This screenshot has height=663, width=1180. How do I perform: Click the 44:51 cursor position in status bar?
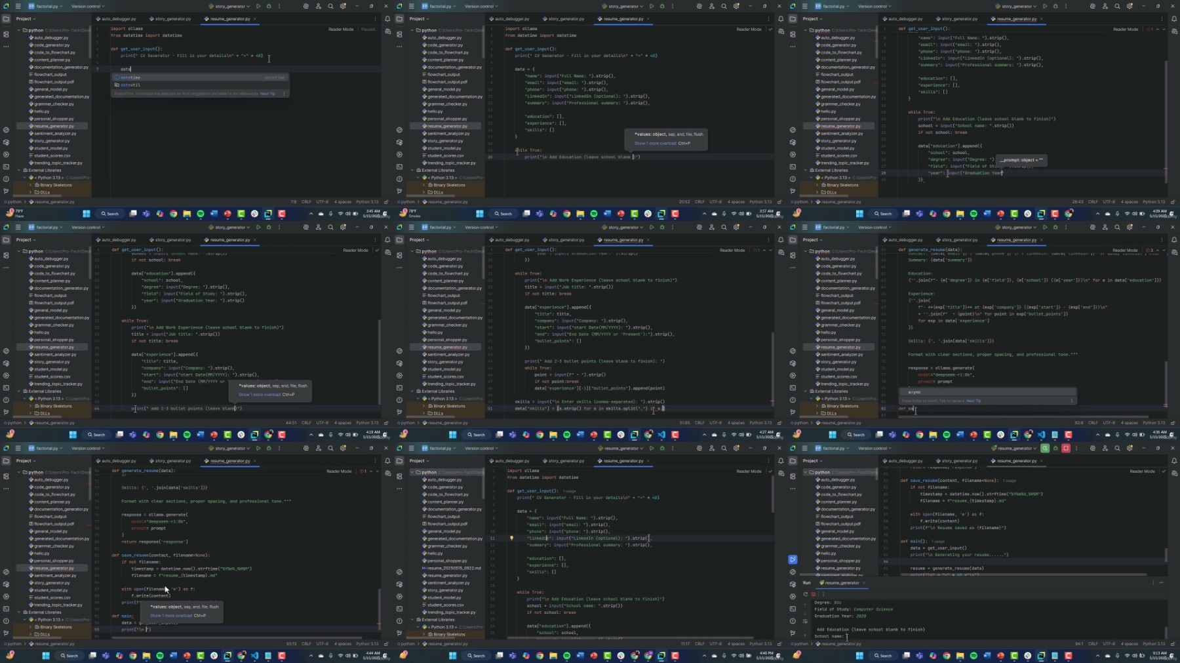coord(291,422)
